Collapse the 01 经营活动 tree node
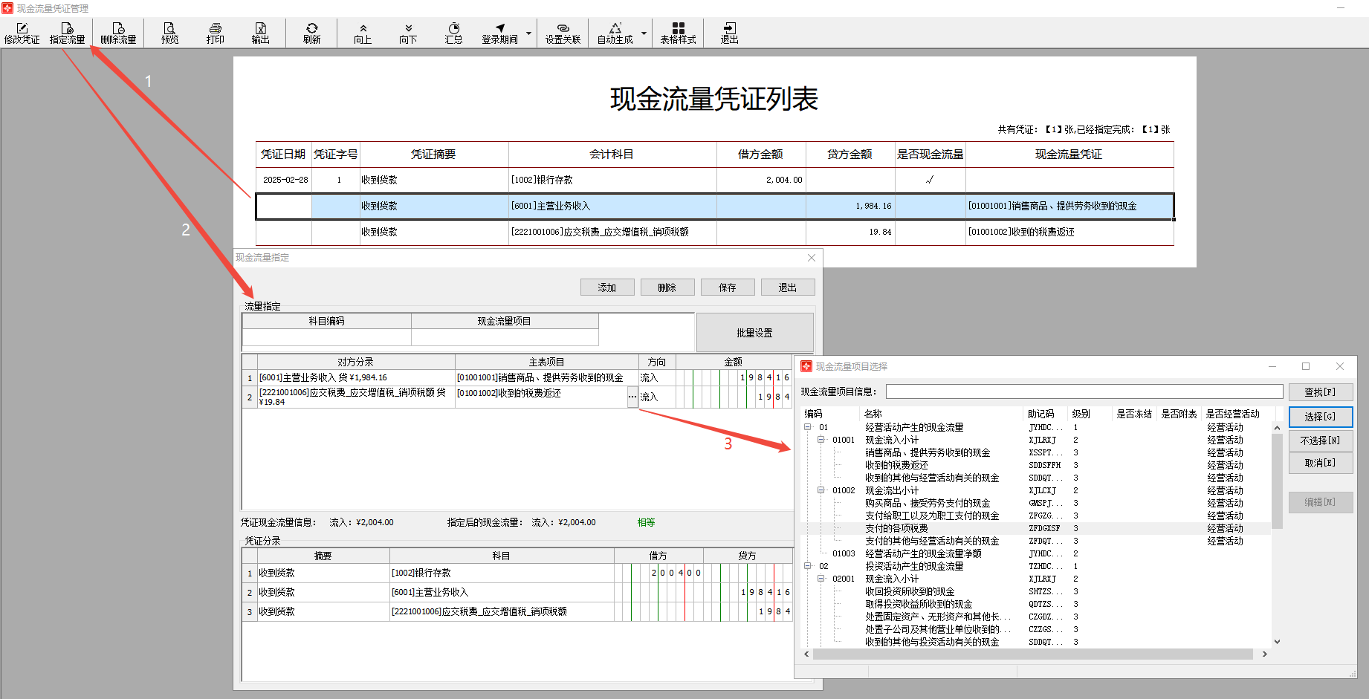 tap(807, 427)
